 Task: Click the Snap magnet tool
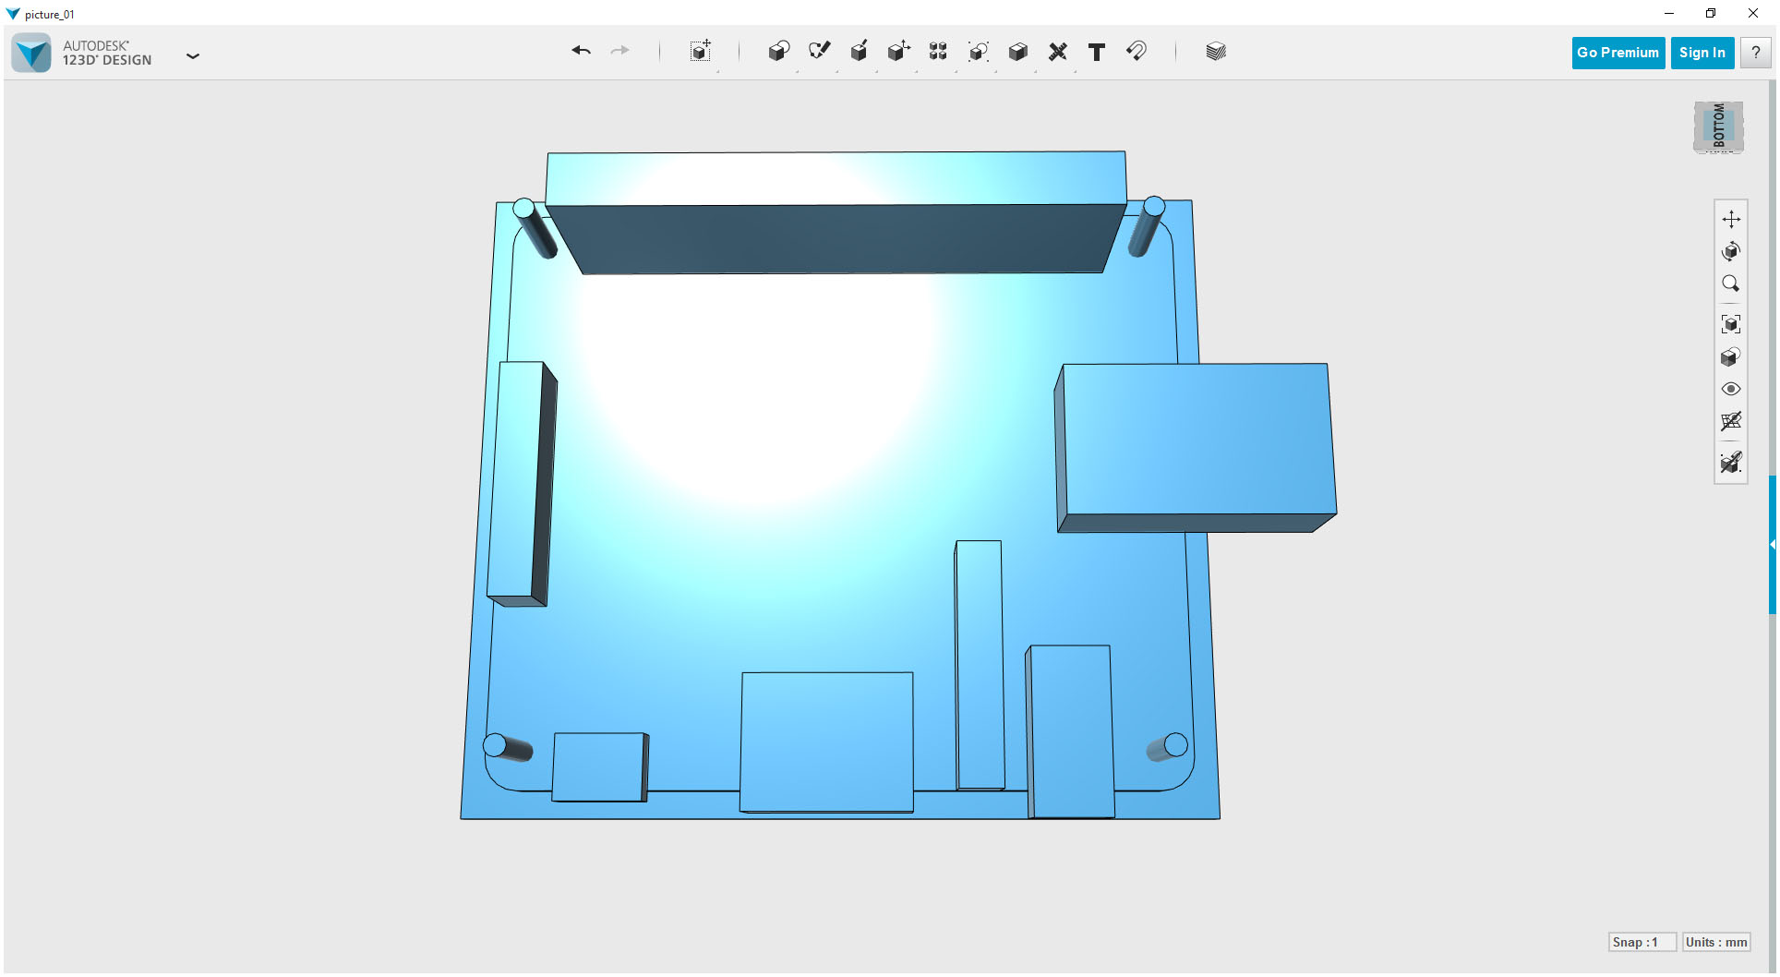[1137, 52]
